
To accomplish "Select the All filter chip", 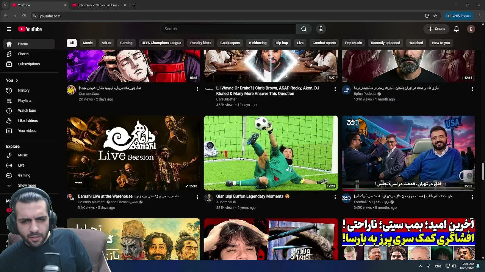I will coord(72,43).
